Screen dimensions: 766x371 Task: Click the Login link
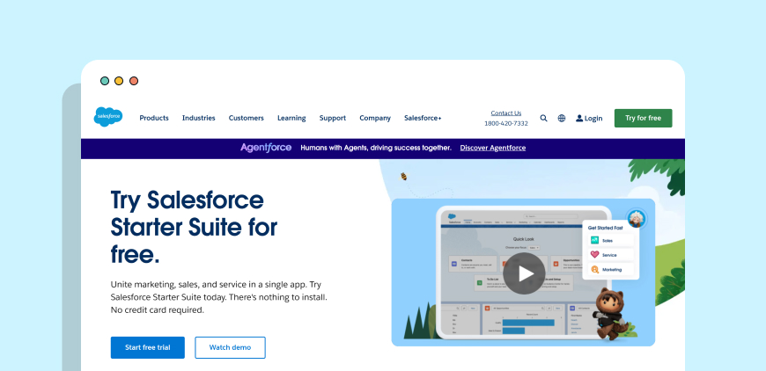click(x=593, y=118)
